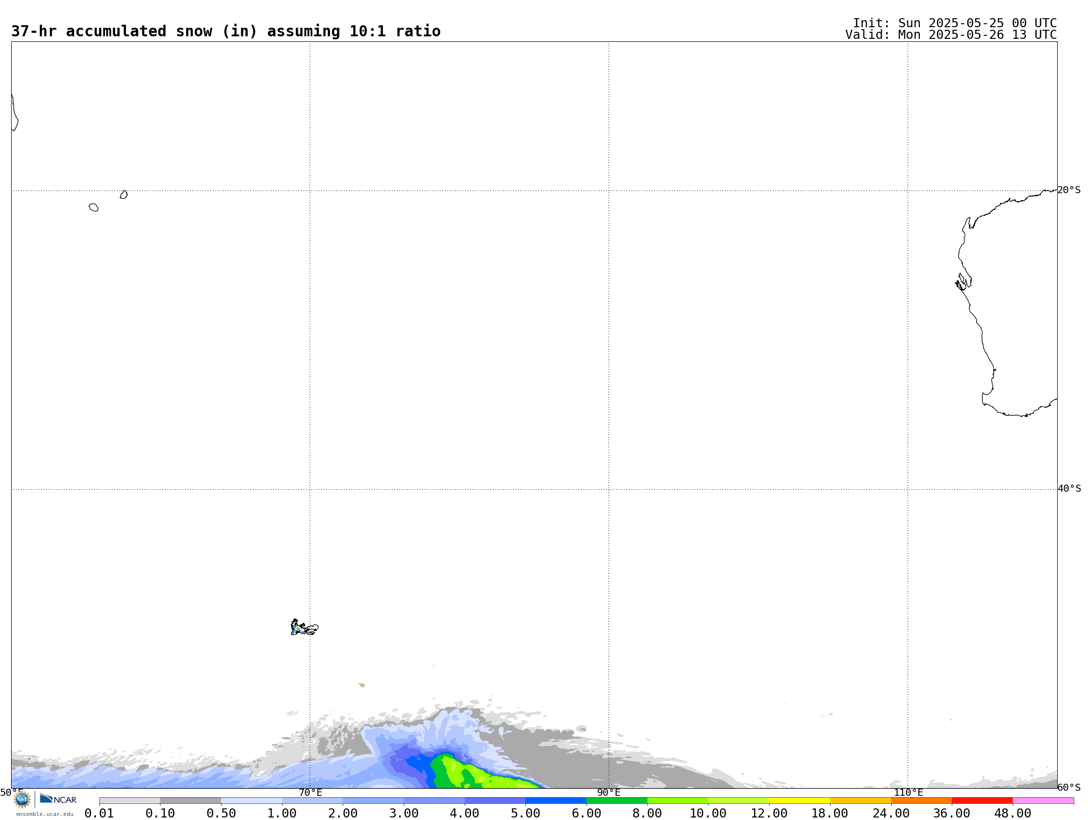
Task: Click the red 36.00 colorbar segment
Action: click(982, 801)
